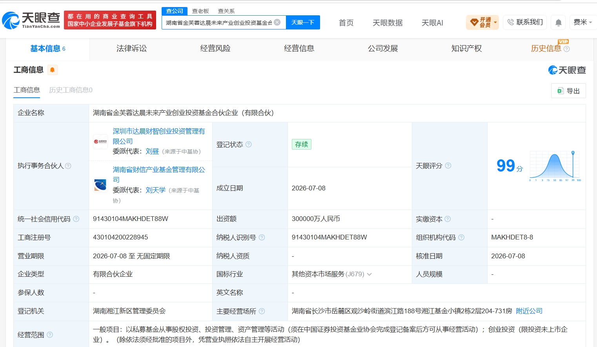
Task: Switch to 查公司 search mode
Action: click(x=175, y=11)
